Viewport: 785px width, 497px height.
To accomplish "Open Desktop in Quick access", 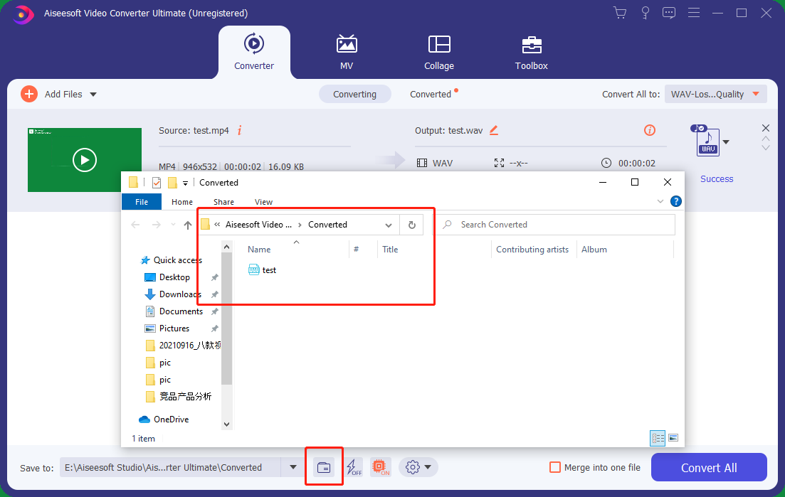I will pyautogui.click(x=174, y=277).
